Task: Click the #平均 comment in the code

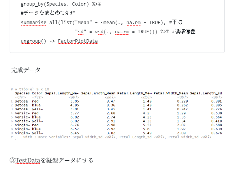Action: 175,23
